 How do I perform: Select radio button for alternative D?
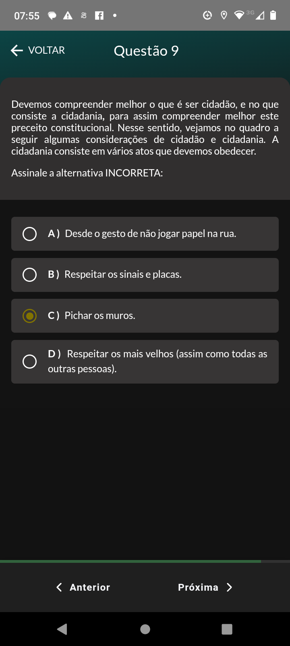(x=29, y=361)
